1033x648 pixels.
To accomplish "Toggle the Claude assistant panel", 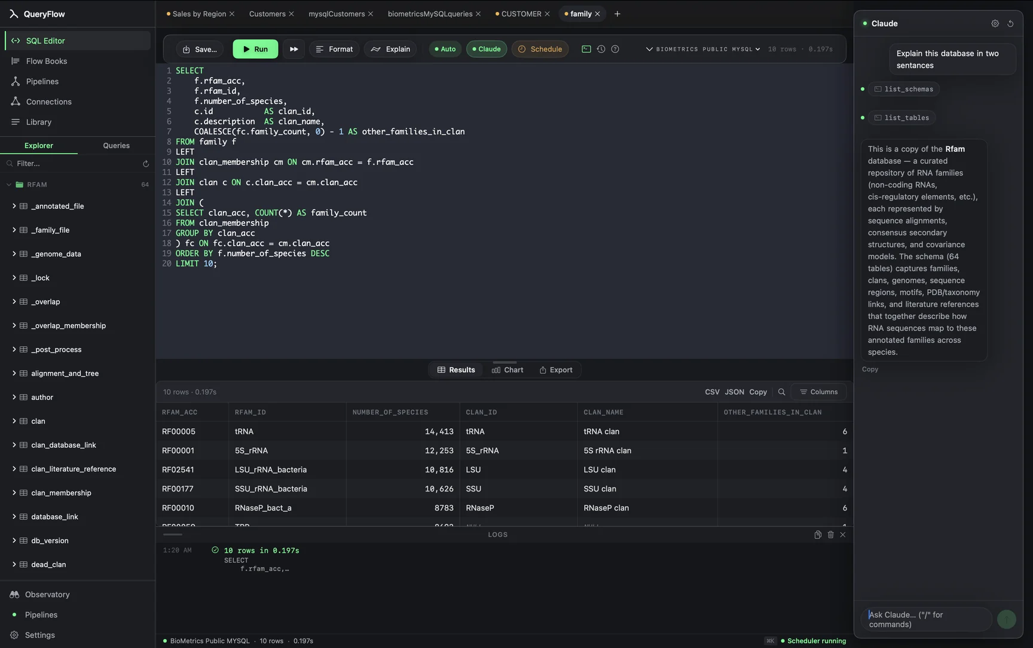I will [487, 49].
